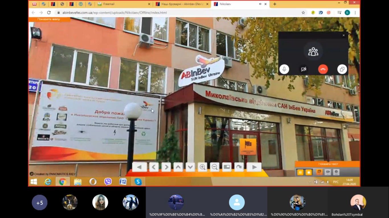
Task: Close the Skype call overlay
Action: click(x=343, y=35)
